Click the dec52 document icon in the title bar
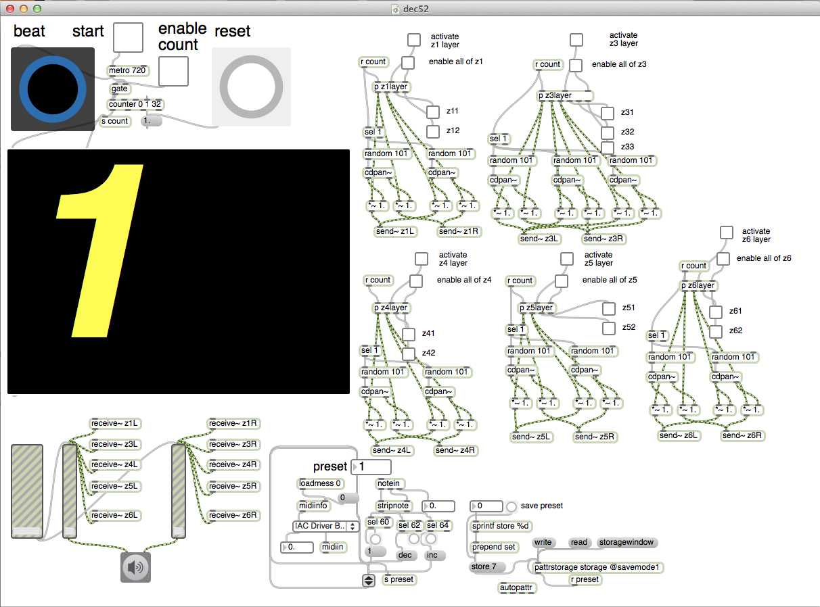Viewport: 820px width, 607px height. 394,9
